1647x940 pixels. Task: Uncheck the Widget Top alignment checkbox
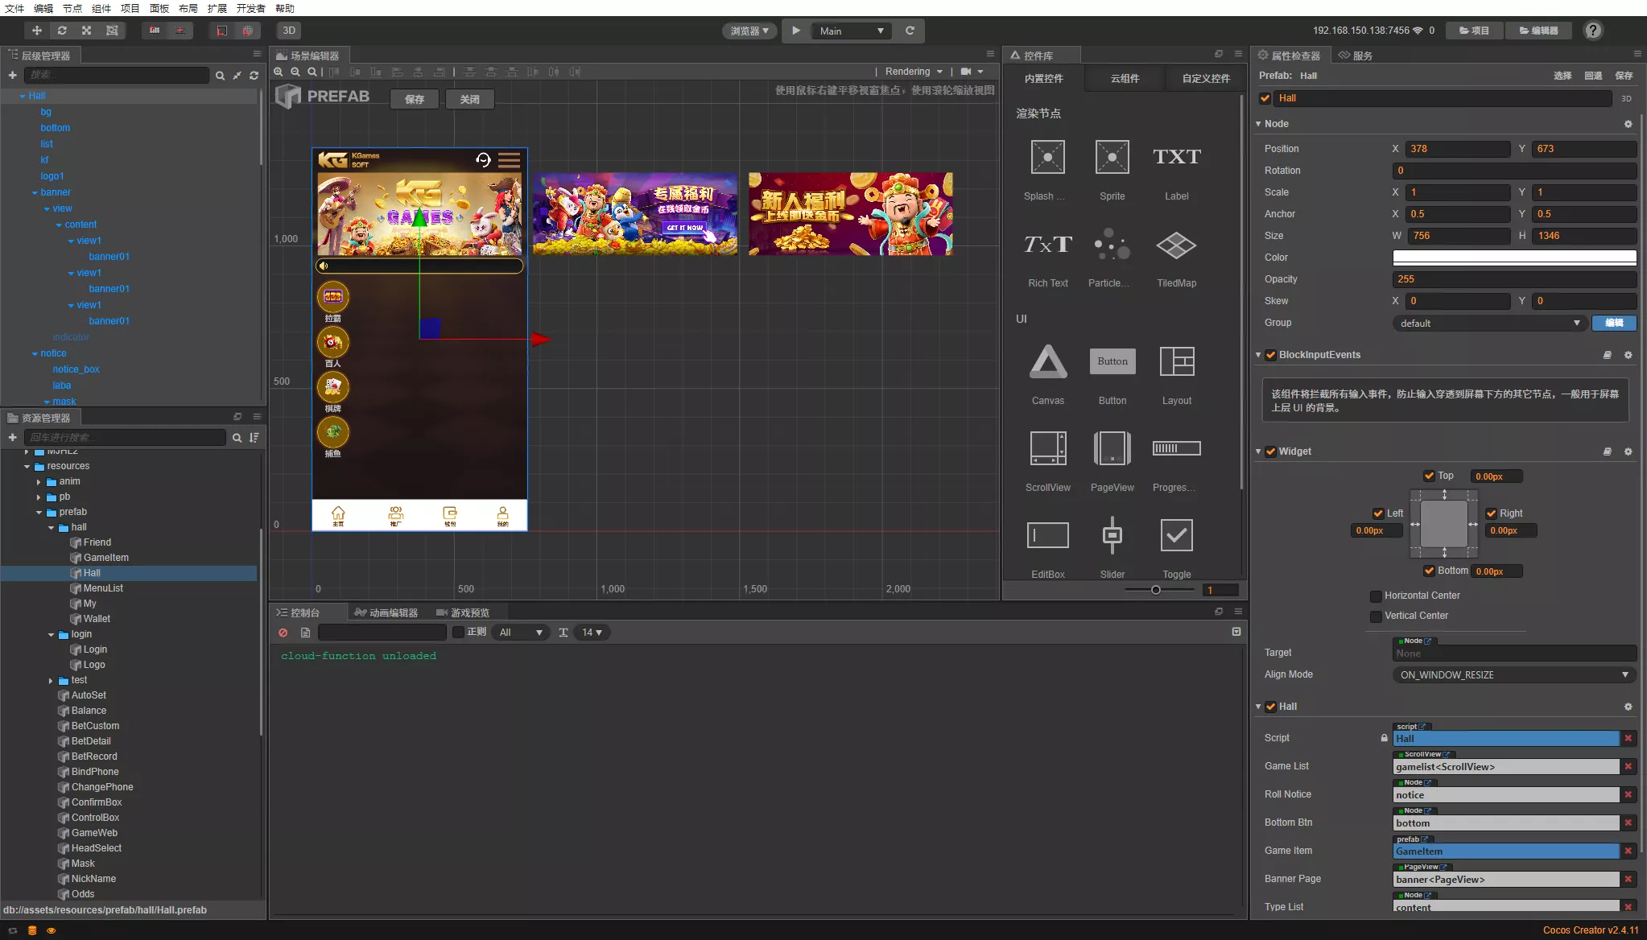point(1429,476)
